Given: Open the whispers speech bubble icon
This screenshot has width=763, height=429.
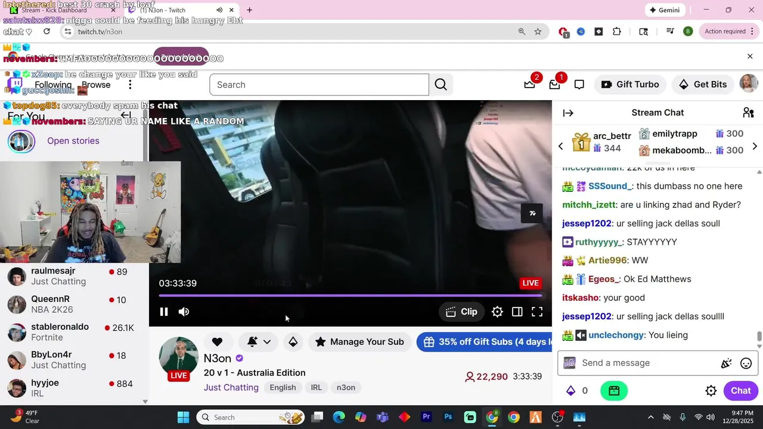Looking at the screenshot, I should 579,85.
